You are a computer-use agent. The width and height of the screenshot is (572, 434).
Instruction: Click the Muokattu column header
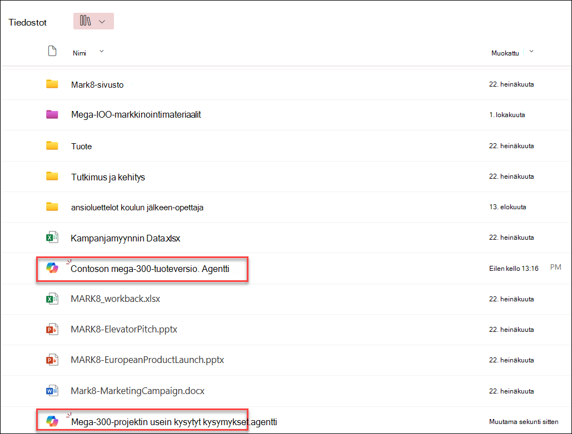click(x=505, y=53)
